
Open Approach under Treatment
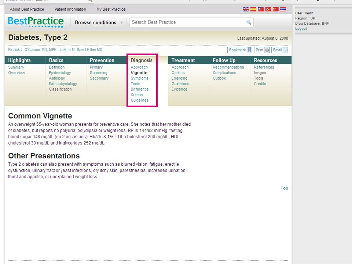180,67
